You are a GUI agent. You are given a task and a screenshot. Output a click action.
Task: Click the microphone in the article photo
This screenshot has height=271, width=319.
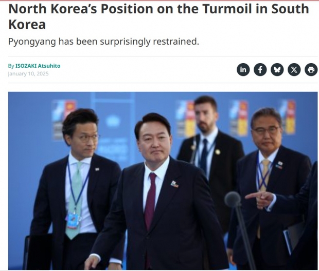click(233, 199)
